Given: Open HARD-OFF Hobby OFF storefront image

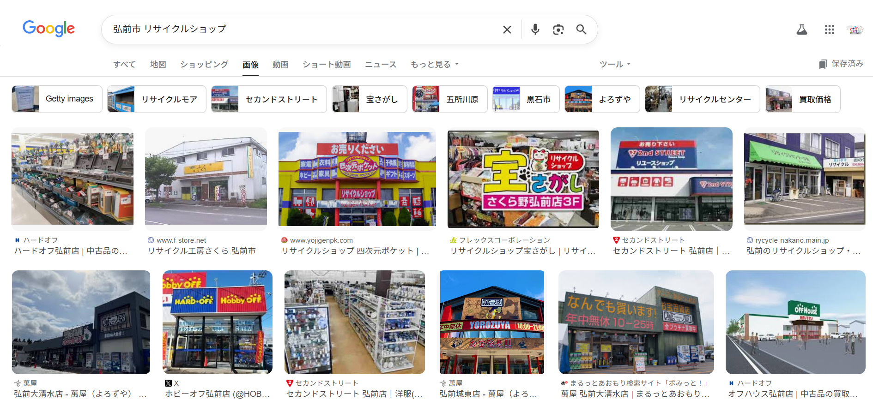Looking at the screenshot, I should (x=218, y=322).
